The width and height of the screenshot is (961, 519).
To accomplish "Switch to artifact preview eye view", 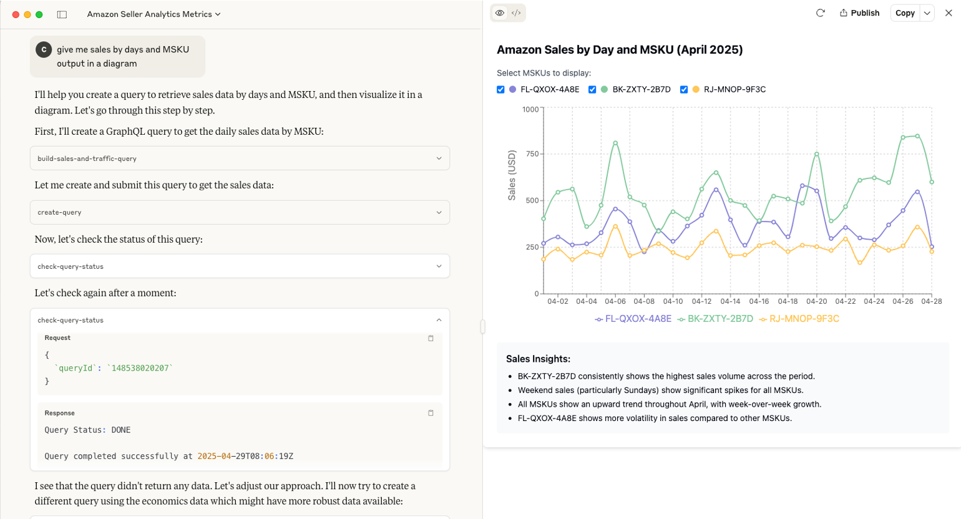I will coord(500,13).
